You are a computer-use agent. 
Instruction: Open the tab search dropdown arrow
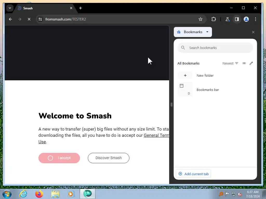[x=10, y=8]
